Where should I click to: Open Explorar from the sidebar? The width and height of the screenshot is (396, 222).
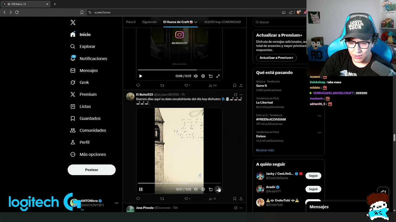(x=83, y=47)
